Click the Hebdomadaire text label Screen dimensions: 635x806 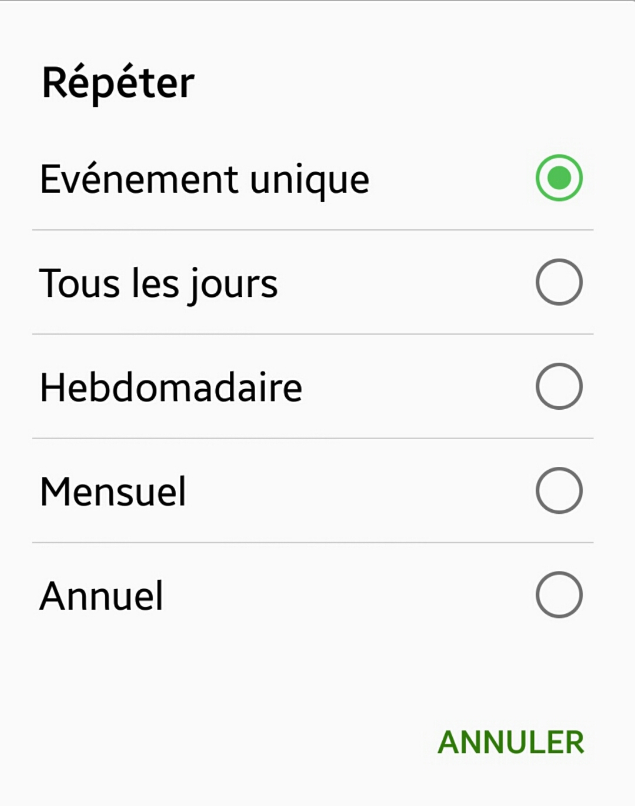click(x=171, y=387)
